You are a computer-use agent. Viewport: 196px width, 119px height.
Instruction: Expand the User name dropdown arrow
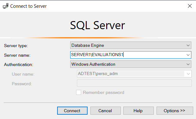click(x=188, y=74)
